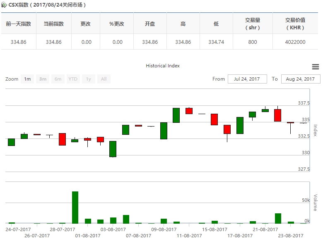Click the 17-08-2017 green candlestick

tap(240, 125)
